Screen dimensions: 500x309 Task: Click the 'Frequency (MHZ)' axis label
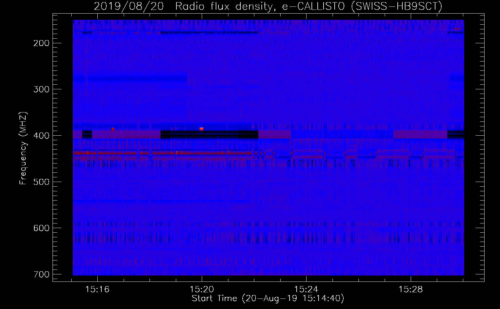(x=23, y=148)
